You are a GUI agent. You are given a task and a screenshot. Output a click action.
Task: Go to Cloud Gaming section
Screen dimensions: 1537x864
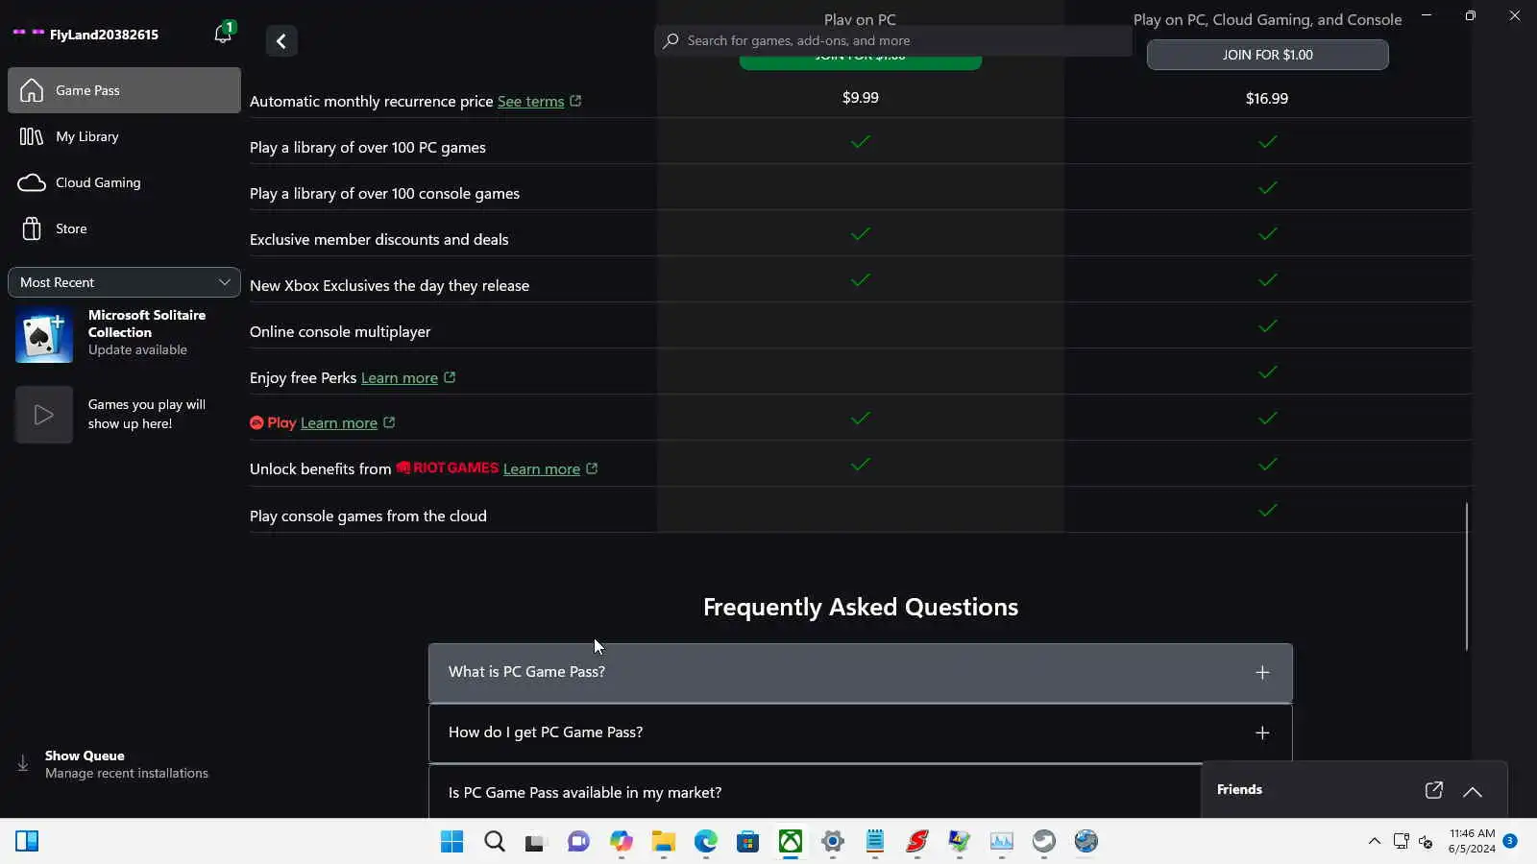[x=124, y=182]
